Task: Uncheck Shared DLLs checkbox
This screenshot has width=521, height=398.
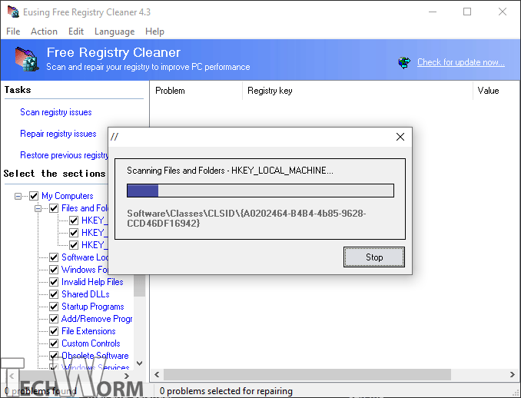Action: [54, 294]
